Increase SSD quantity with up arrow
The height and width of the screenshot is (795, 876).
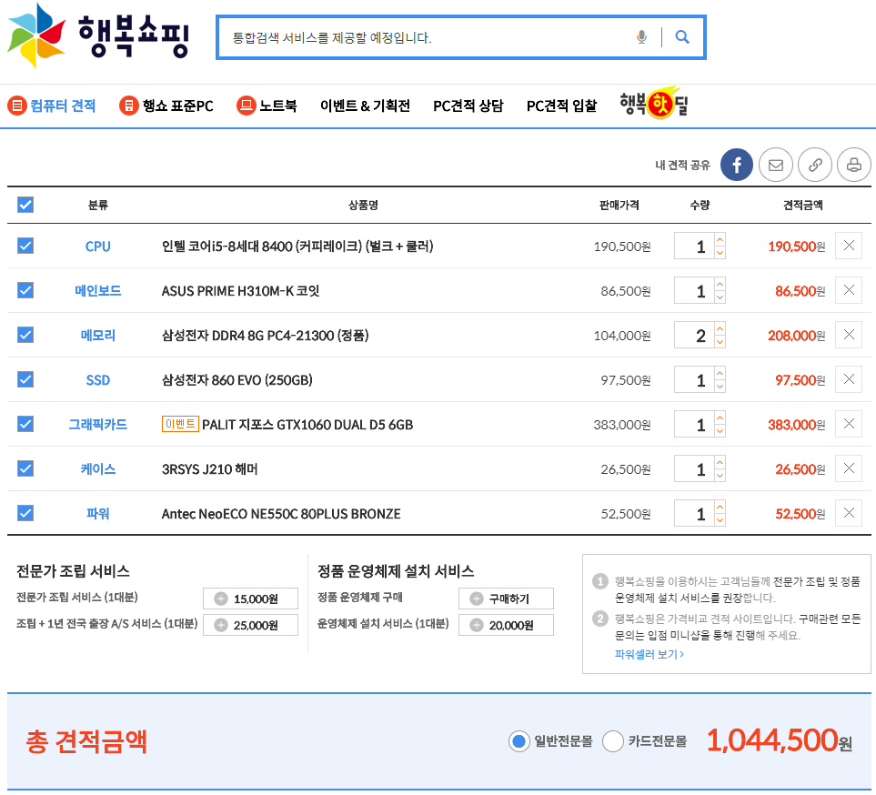pos(720,373)
